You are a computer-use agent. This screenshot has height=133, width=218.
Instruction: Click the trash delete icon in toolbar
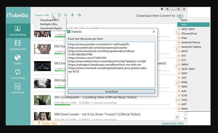(x=73, y=15)
